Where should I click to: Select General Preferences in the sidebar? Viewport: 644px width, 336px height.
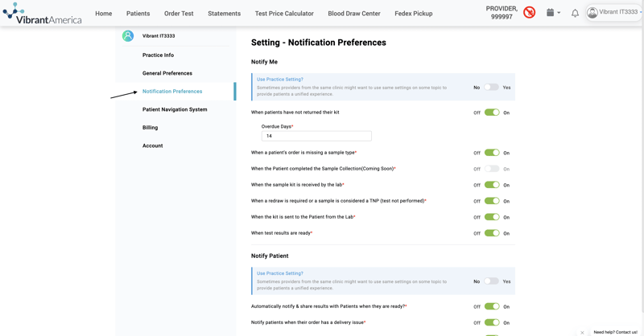coord(167,73)
